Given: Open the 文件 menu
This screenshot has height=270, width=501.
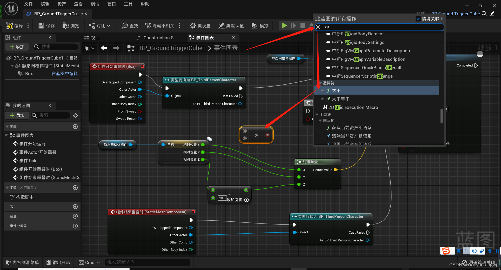Looking at the screenshot, I should (29, 4).
